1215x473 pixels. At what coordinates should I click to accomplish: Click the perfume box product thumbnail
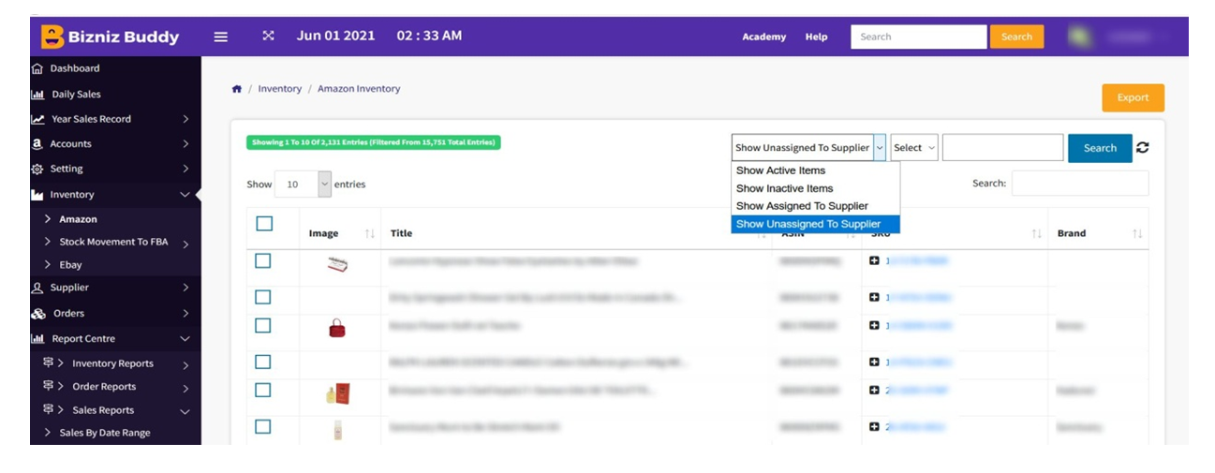click(337, 393)
